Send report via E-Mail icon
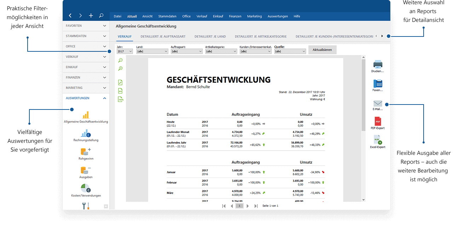Viewport: 453px width, 242px height. pyautogui.click(x=378, y=103)
